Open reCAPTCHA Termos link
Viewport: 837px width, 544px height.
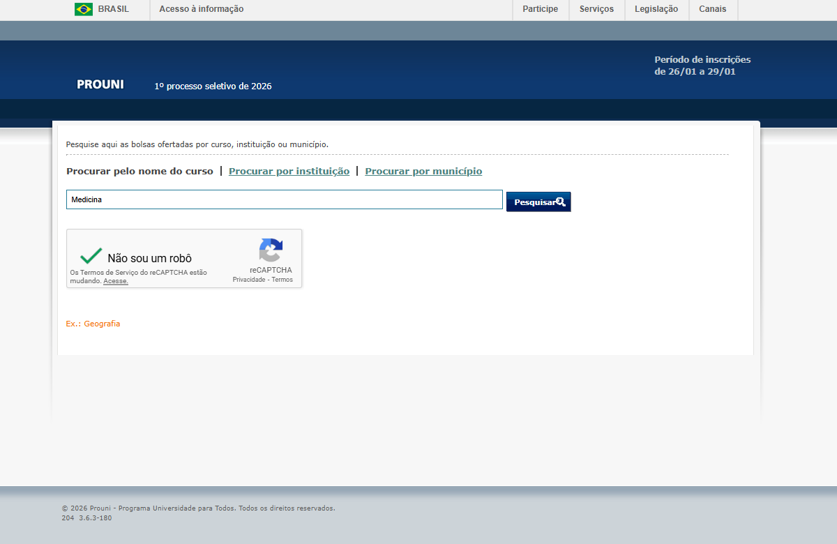pos(282,280)
